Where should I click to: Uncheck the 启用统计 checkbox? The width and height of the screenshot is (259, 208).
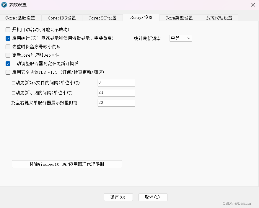click(8, 38)
